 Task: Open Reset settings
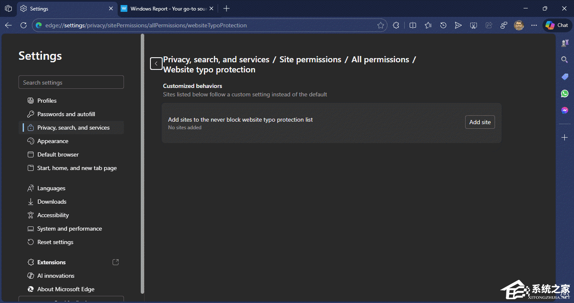tap(71, 242)
